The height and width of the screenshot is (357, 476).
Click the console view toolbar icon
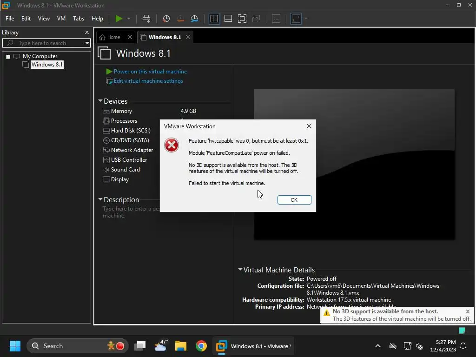pyautogui.click(x=276, y=19)
